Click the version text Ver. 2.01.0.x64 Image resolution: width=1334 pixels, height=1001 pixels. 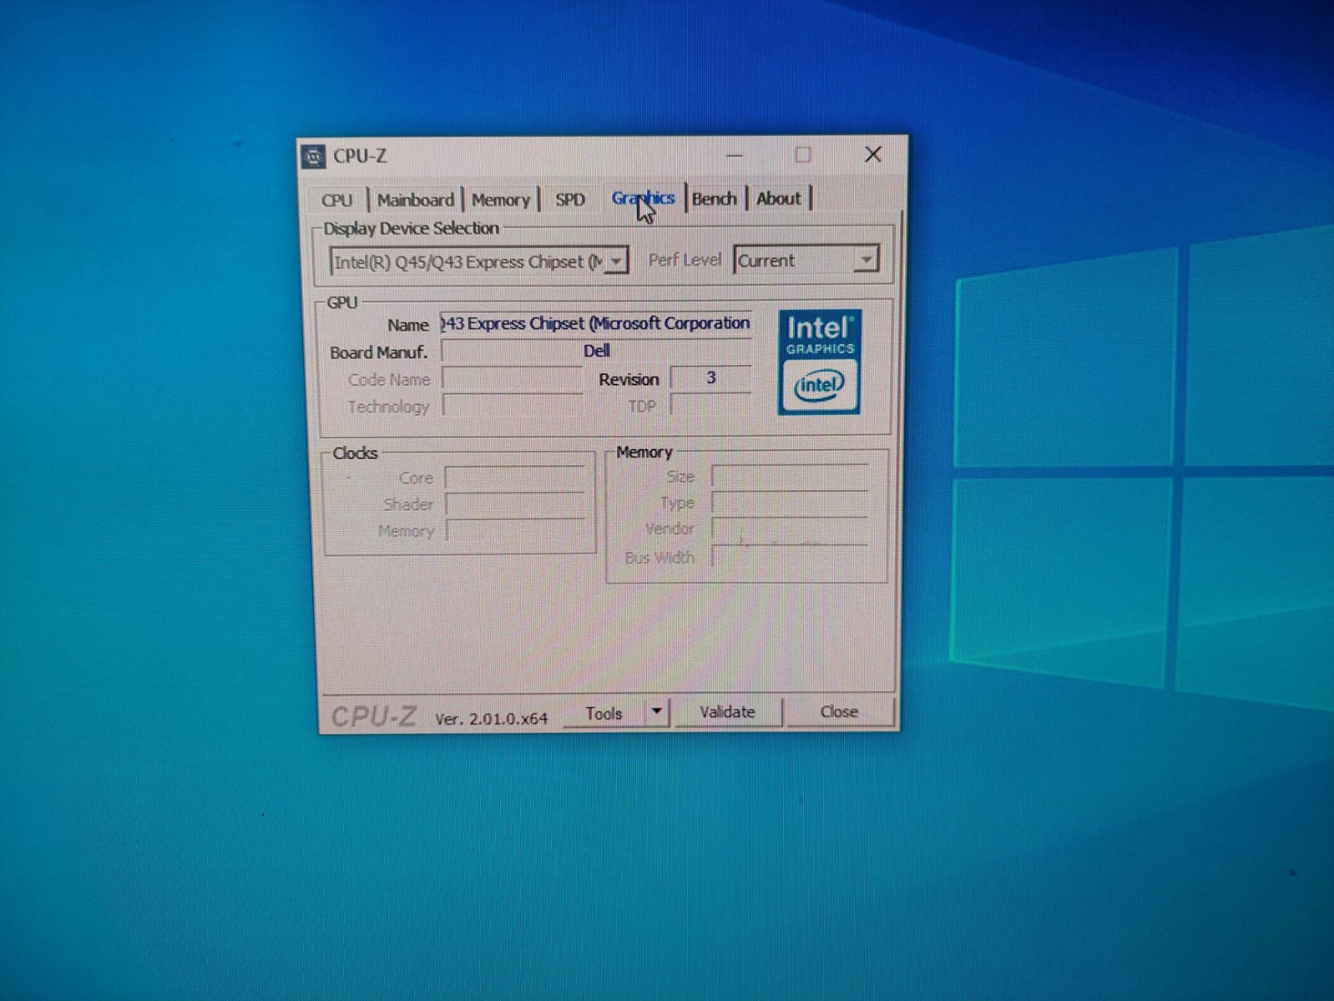coord(491,719)
